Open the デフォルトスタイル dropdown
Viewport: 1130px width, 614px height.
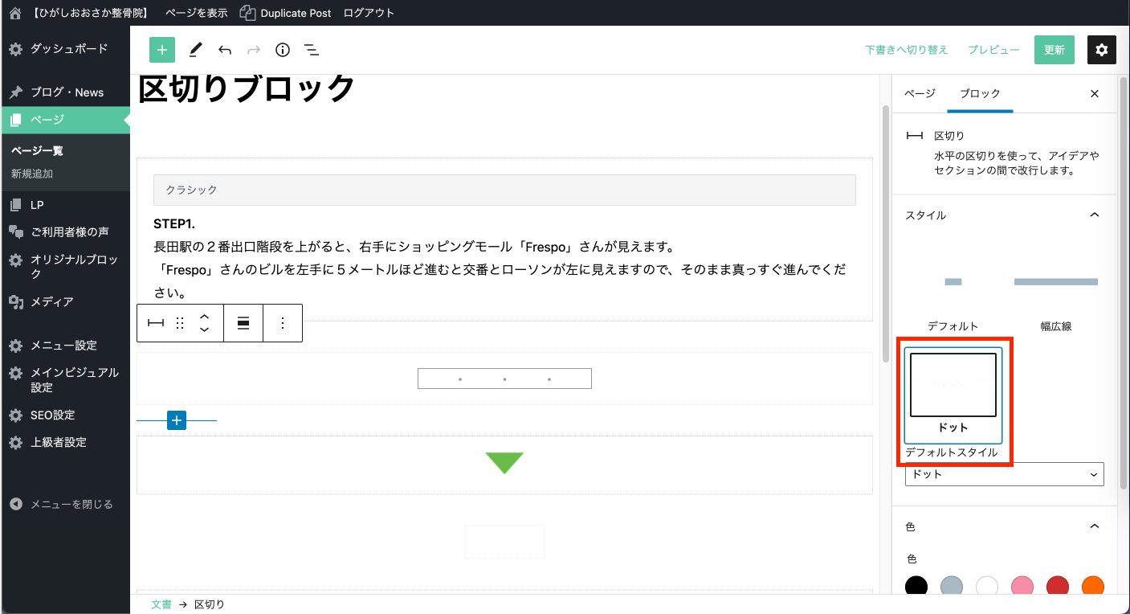point(1004,474)
